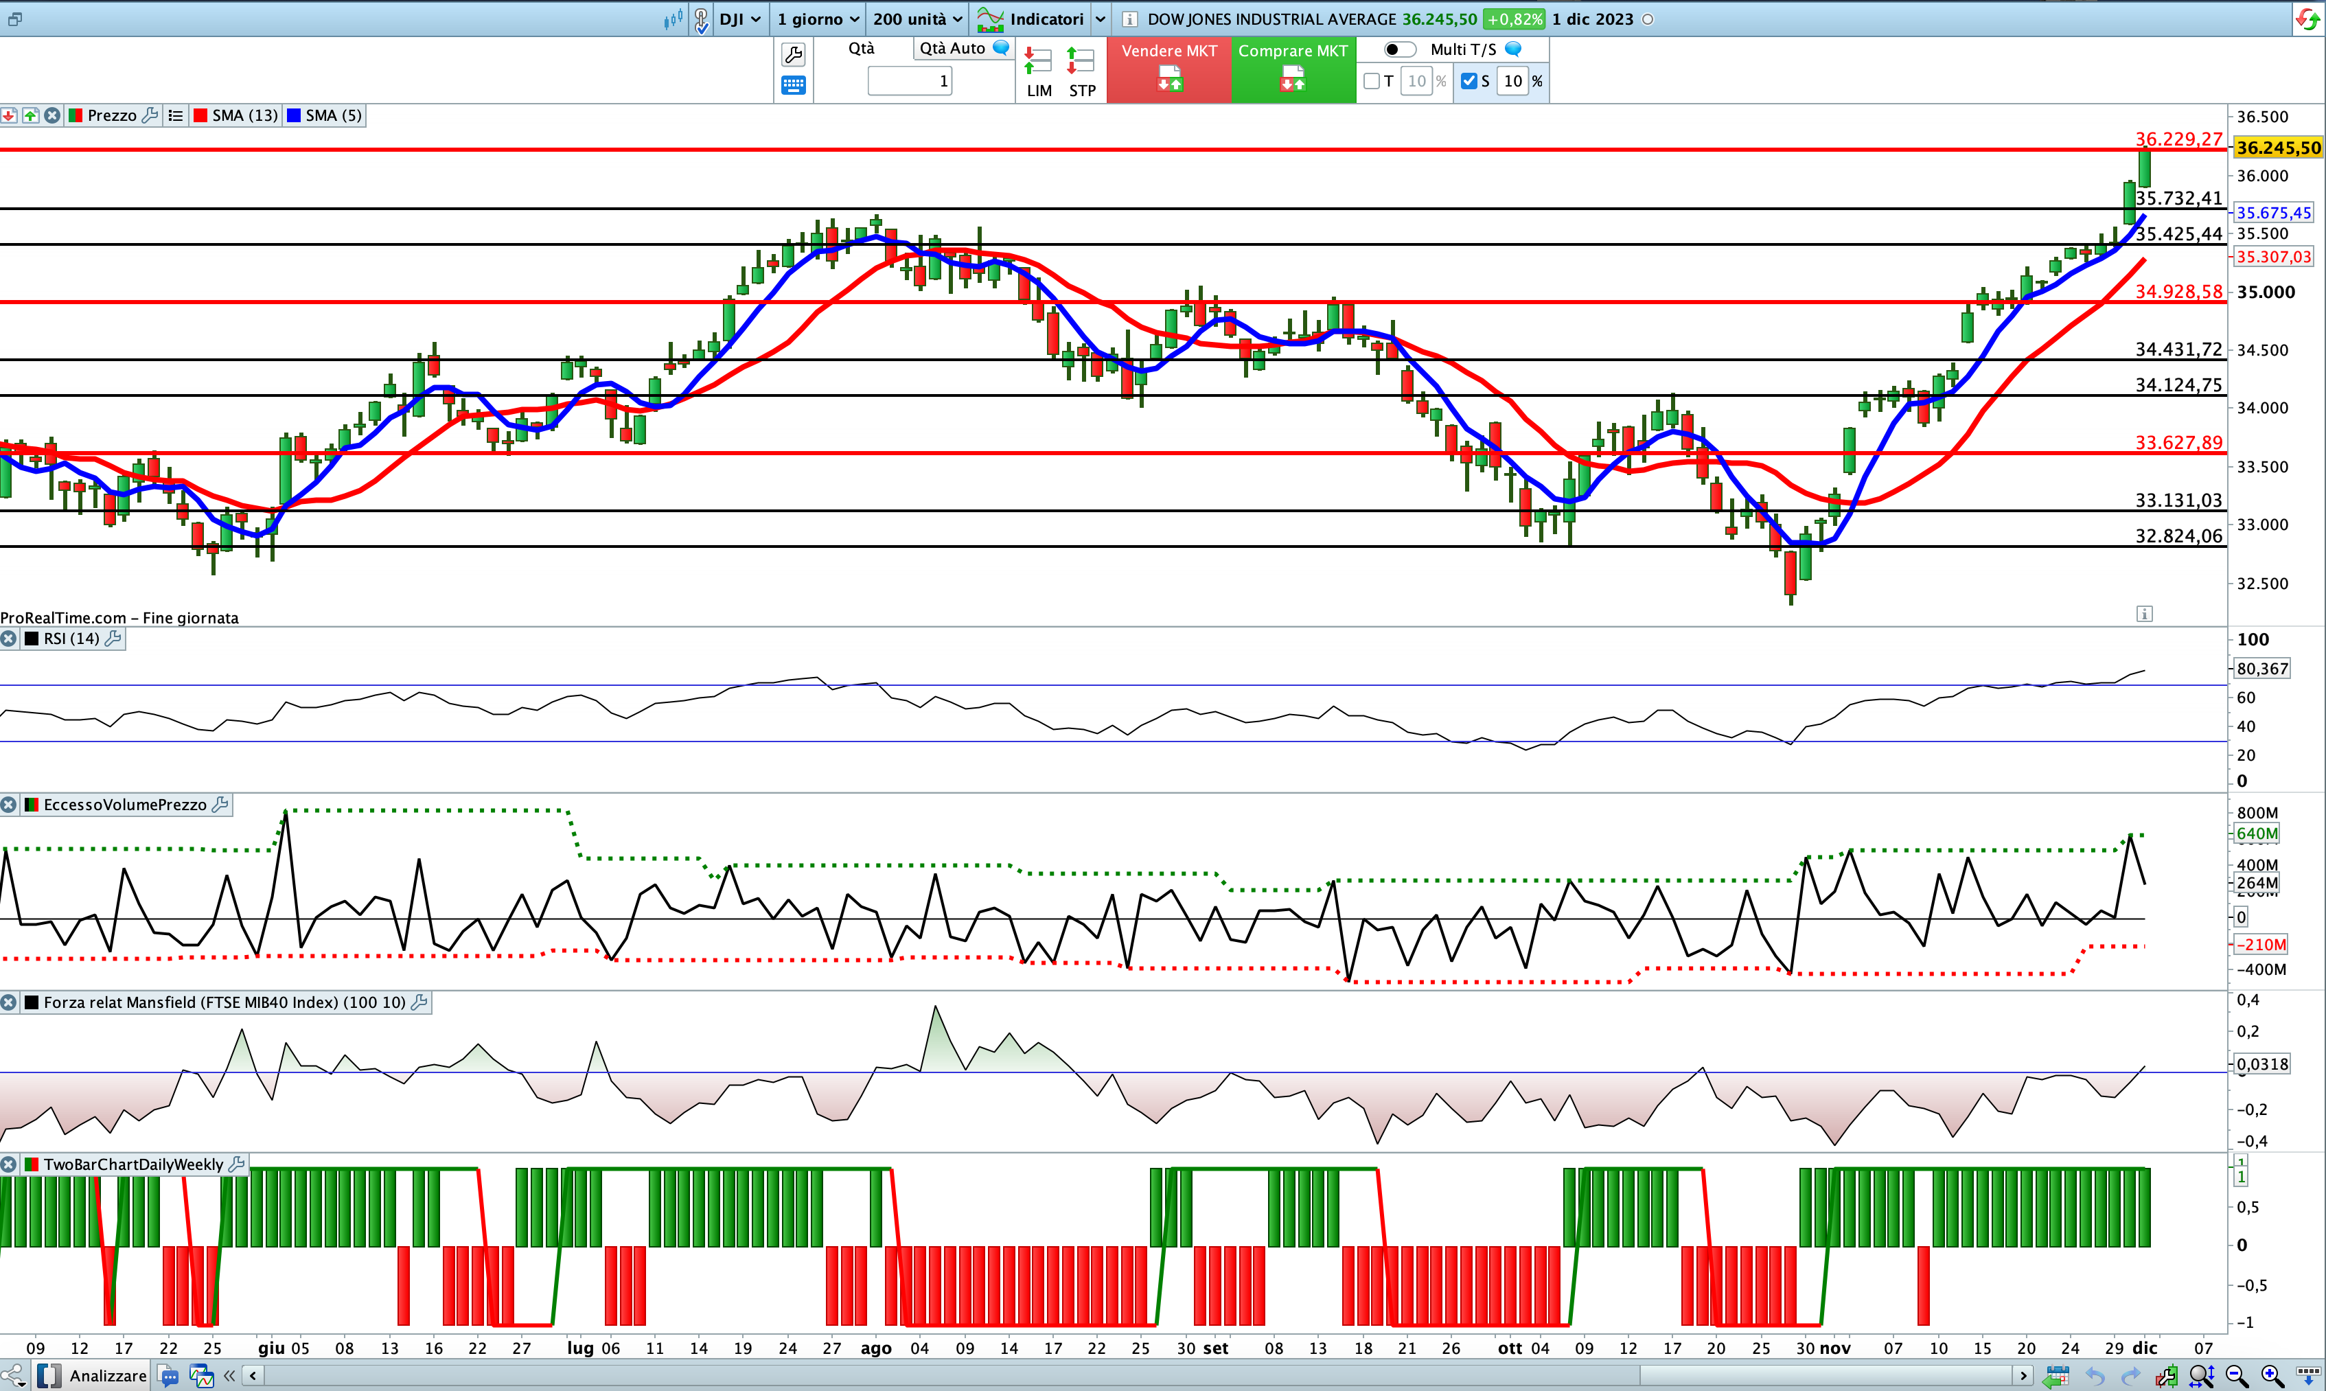Enable the T target checkbox
This screenshot has width=2326, height=1391.
pyautogui.click(x=1372, y=82)
